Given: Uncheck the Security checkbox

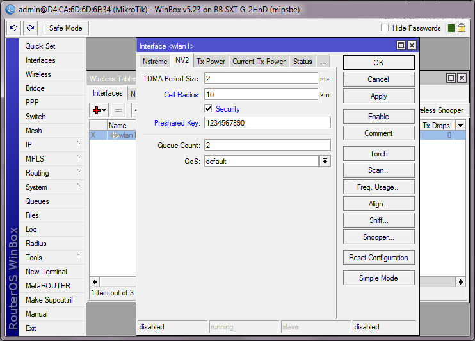Looking at the screenshot, I should click(x=208, y=109).
